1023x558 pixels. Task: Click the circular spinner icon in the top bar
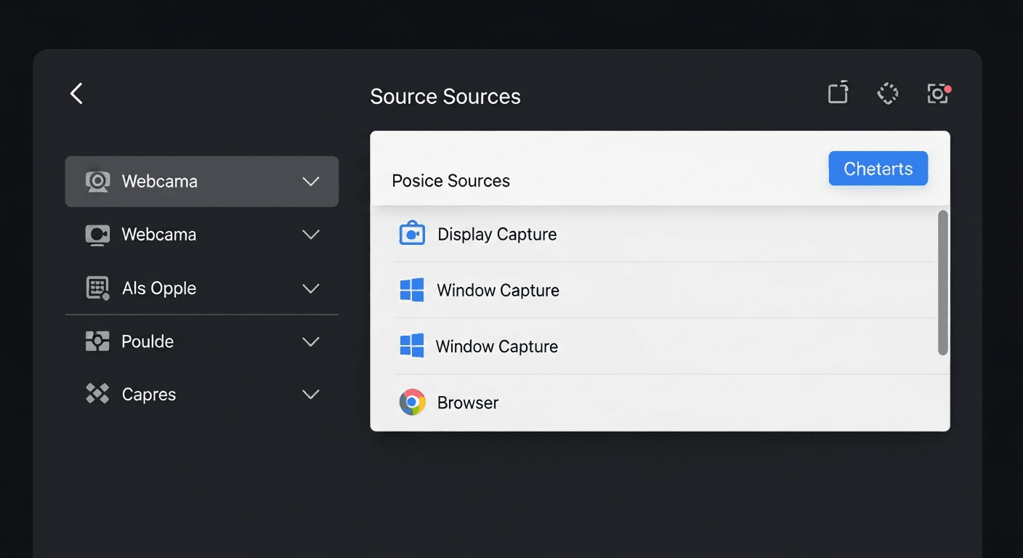[x=887, y=93]
